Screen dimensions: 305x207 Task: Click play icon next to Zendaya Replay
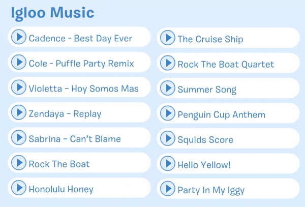[19, 113]
